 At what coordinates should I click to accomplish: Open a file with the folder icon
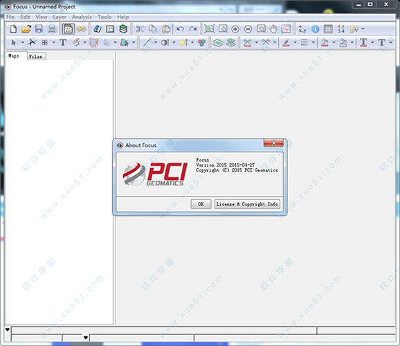[x=26, y=29]
